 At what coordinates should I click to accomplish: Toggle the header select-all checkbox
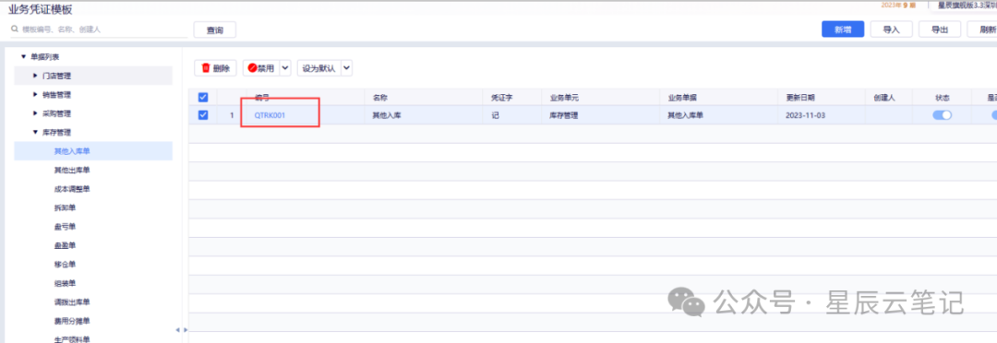pos(203,97)
